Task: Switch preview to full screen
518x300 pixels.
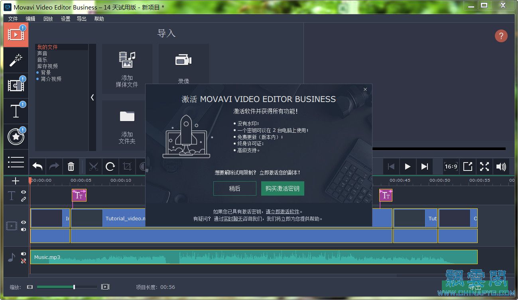Action: coord(485,167)
